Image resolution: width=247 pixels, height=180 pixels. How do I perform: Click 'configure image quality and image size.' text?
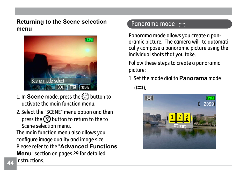[61, 140]
